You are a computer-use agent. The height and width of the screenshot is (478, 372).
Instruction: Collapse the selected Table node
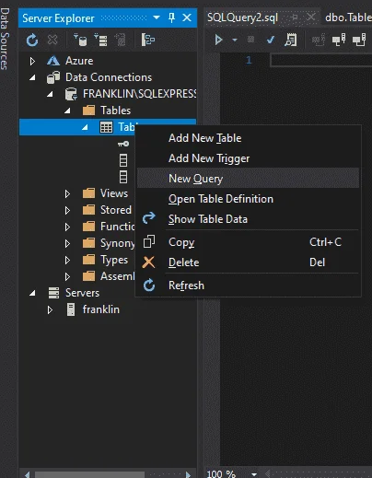coord(85,127)
